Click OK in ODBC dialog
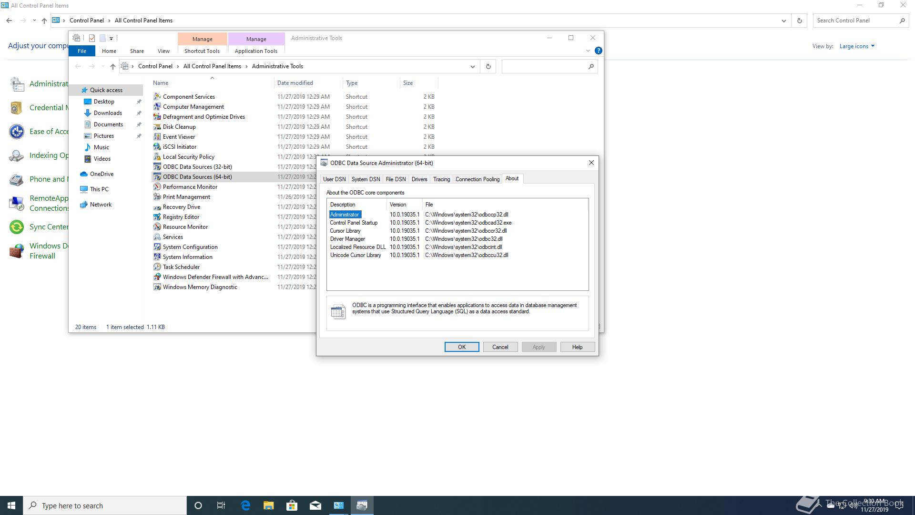Image resolution: width=915 pixels, height=515 pixels. pyautogui.click(x=462, y=347)
